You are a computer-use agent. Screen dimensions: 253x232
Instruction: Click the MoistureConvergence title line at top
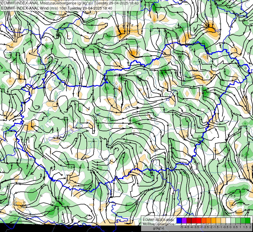[x=70, y=3]
